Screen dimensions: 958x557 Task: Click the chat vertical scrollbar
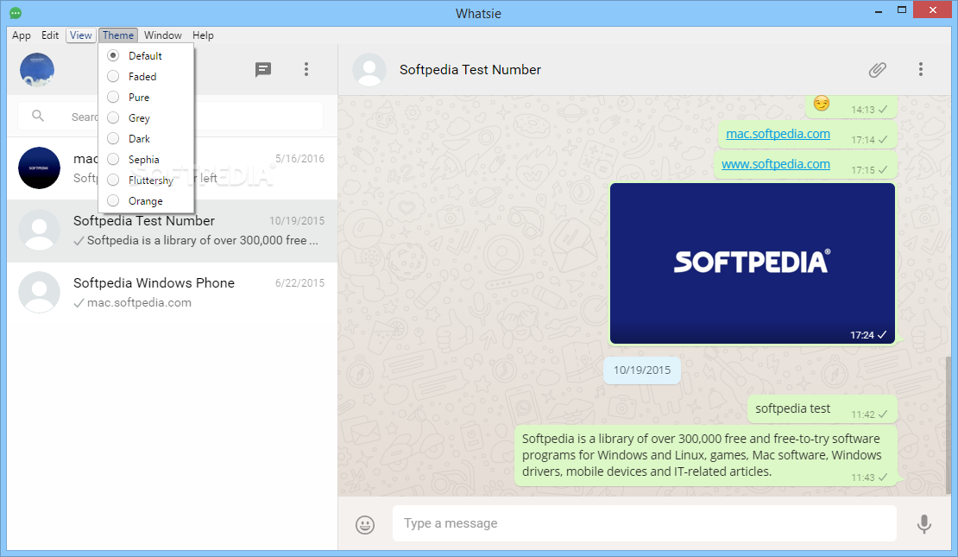coord(949,424)
